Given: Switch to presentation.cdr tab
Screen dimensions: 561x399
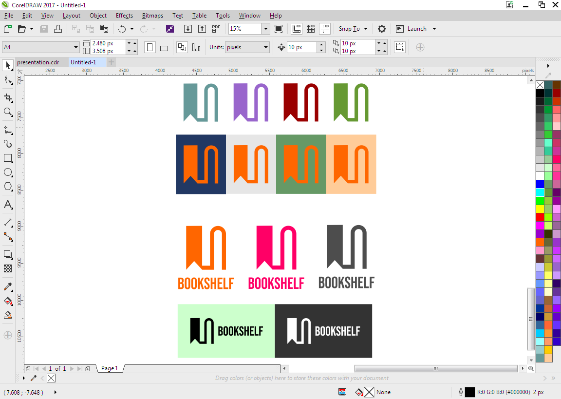Looking at the screenshot, I should pyautogui.click(x=38, y=62).
